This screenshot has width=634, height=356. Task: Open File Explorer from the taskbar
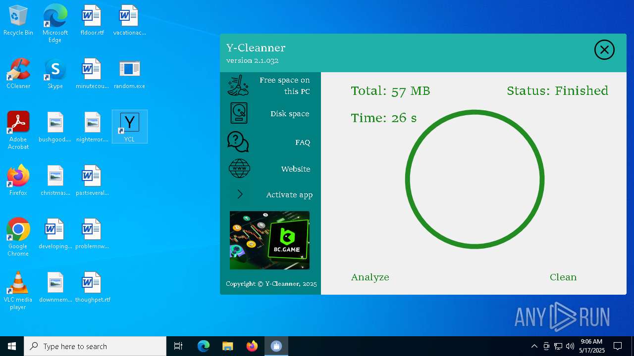[x=227, y=346]
